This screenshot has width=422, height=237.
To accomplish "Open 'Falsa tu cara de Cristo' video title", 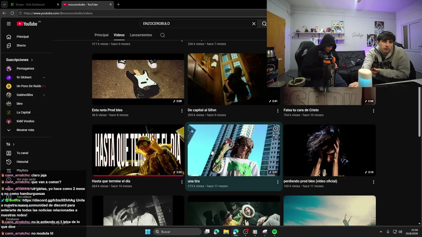I will pos(301,110).
